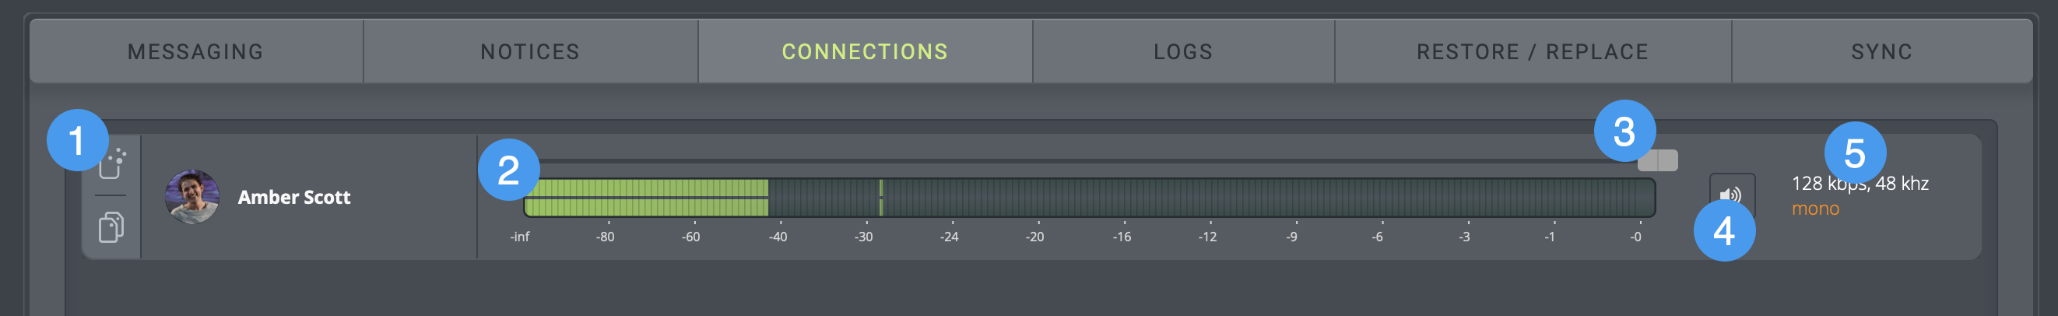Click Amber Scott's profile avatar
The height and width of the screenshot is (316, 2058).
tap(191, 197)
